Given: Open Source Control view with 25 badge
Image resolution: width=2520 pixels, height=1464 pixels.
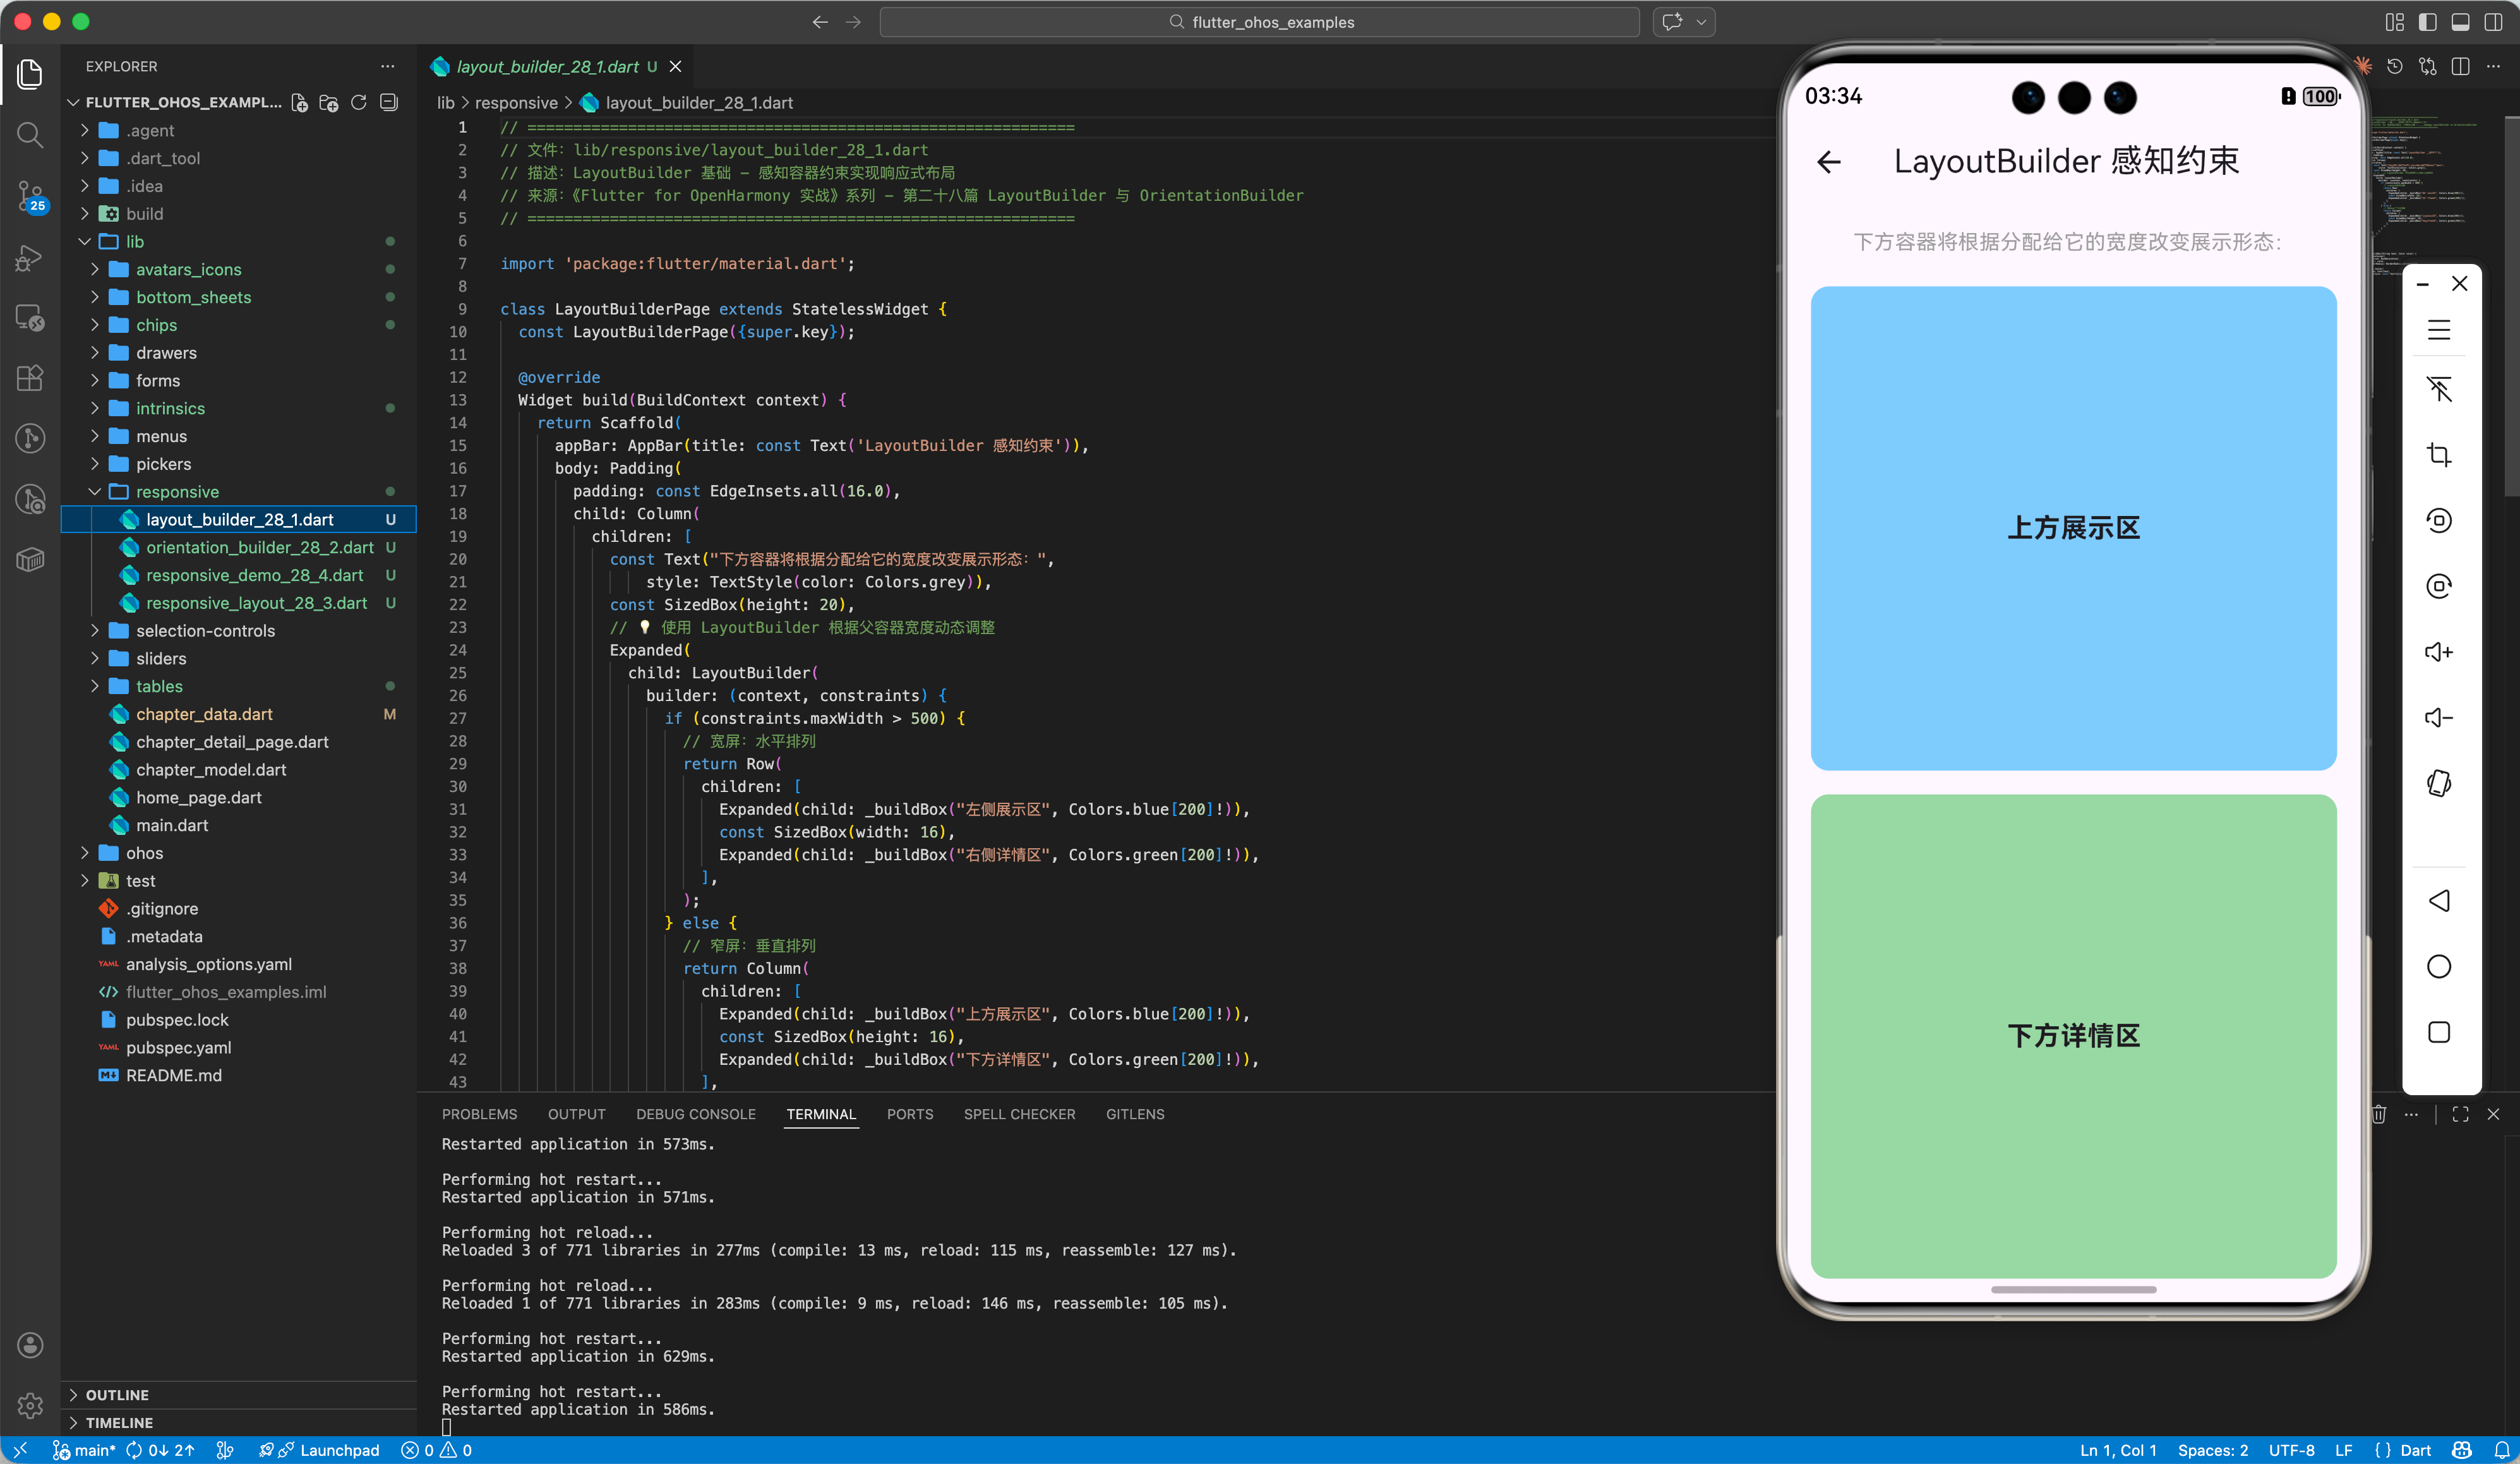Looking at the screenshot, I should pyautogui.click(x=30, y=195).
